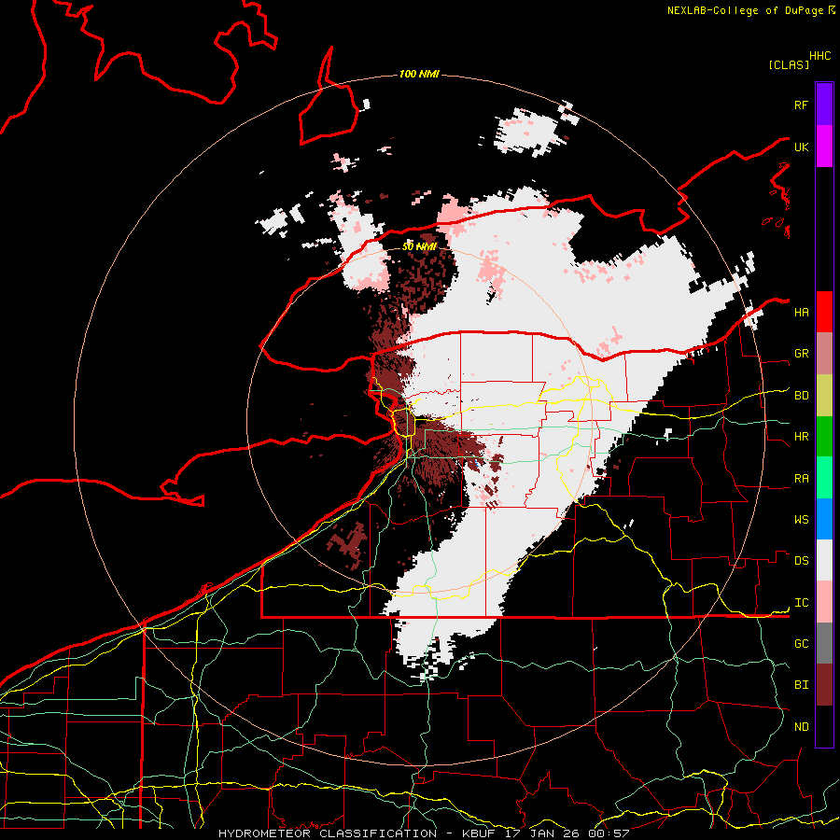Select the GC gray legend swatch

click(x=824, y=643)
